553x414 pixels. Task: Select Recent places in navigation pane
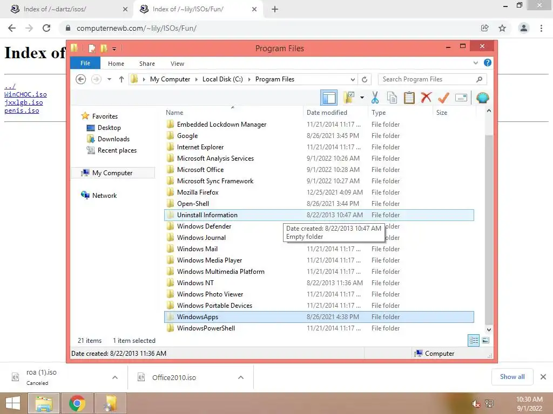[117, 150]
